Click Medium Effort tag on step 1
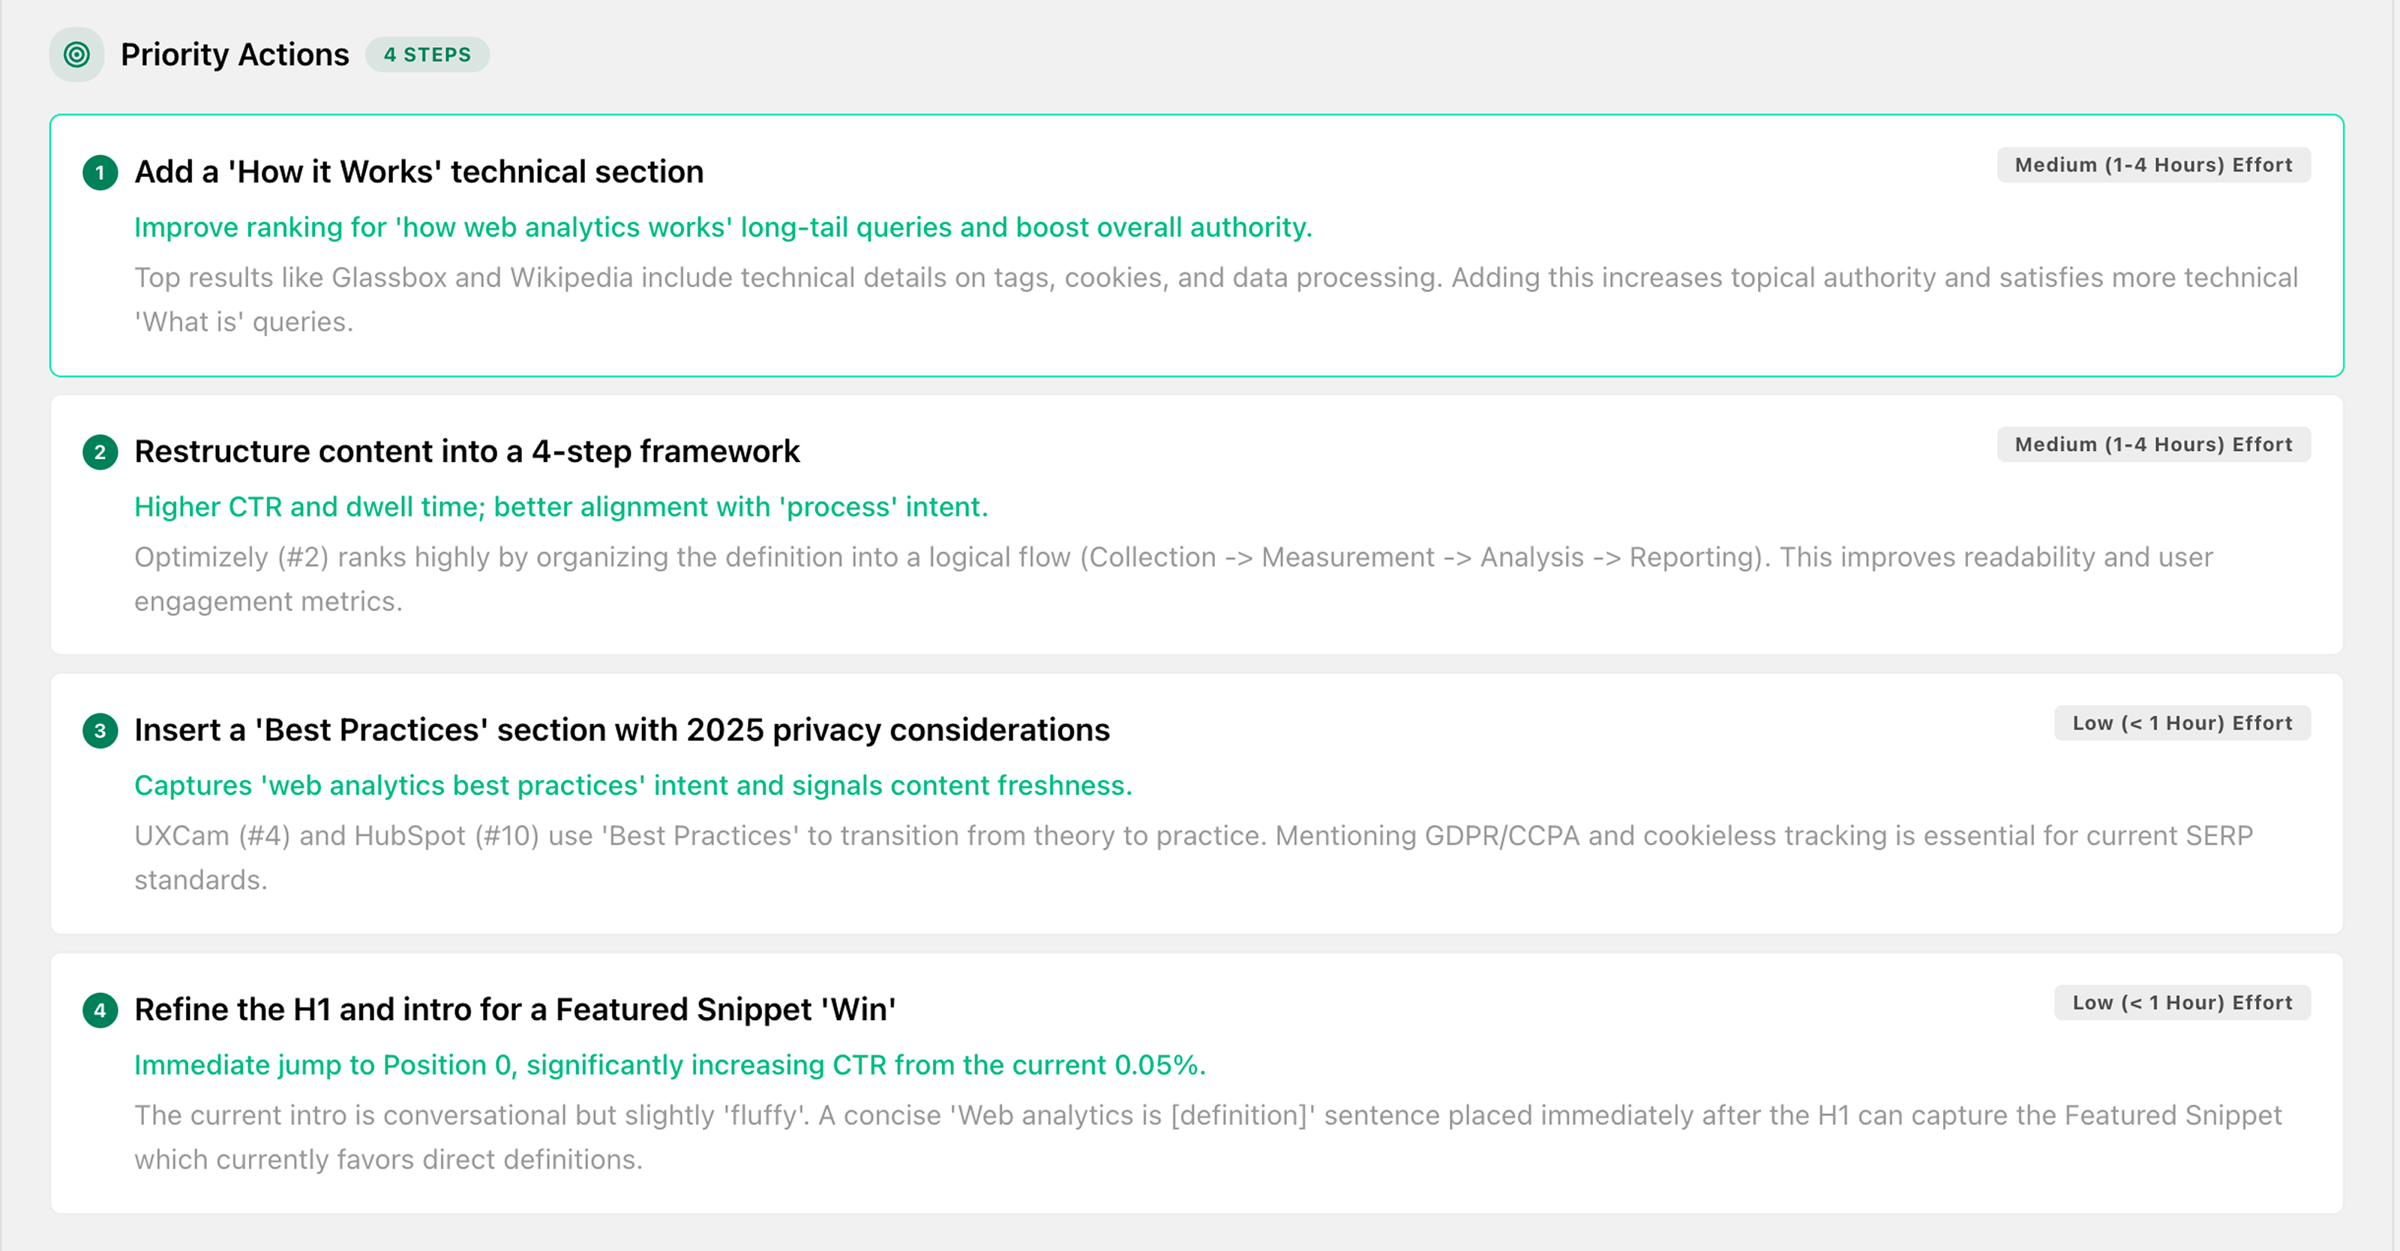The height and width of the screenshot is (1251, 2400). click(x=2152, y=165)
